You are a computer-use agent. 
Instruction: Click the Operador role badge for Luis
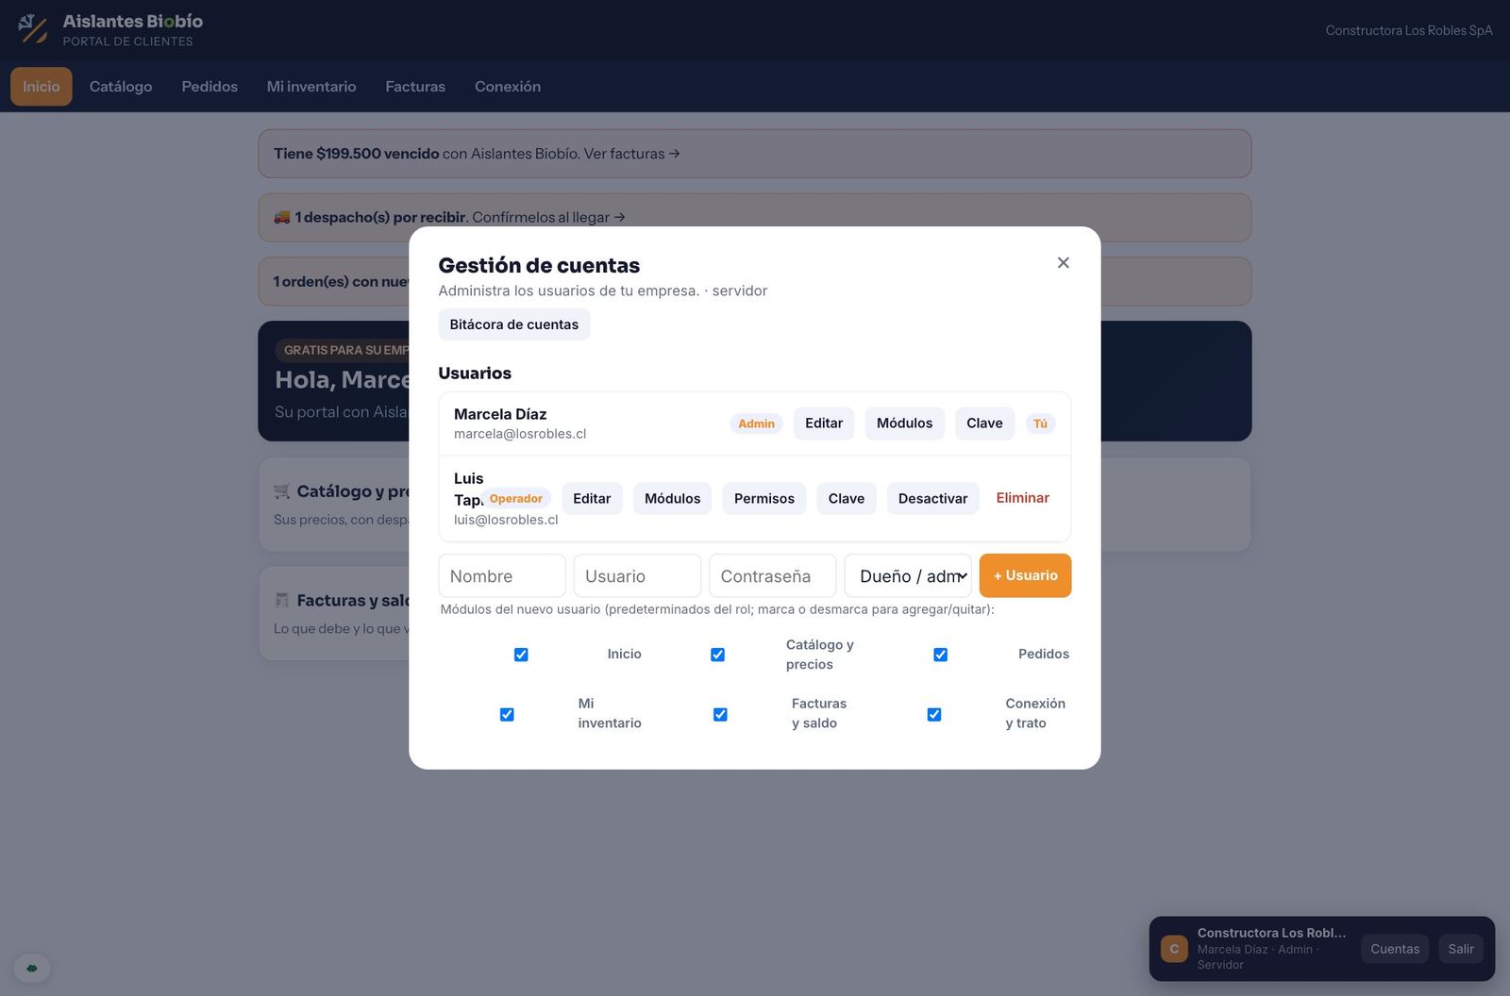click(x=515, y=498)
